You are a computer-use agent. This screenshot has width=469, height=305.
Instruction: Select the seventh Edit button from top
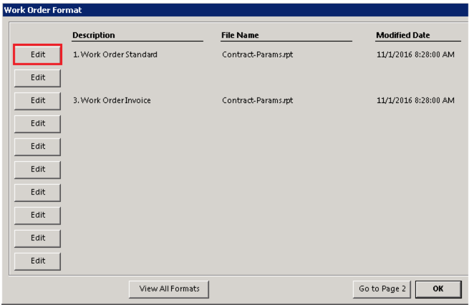click(38, 192)
